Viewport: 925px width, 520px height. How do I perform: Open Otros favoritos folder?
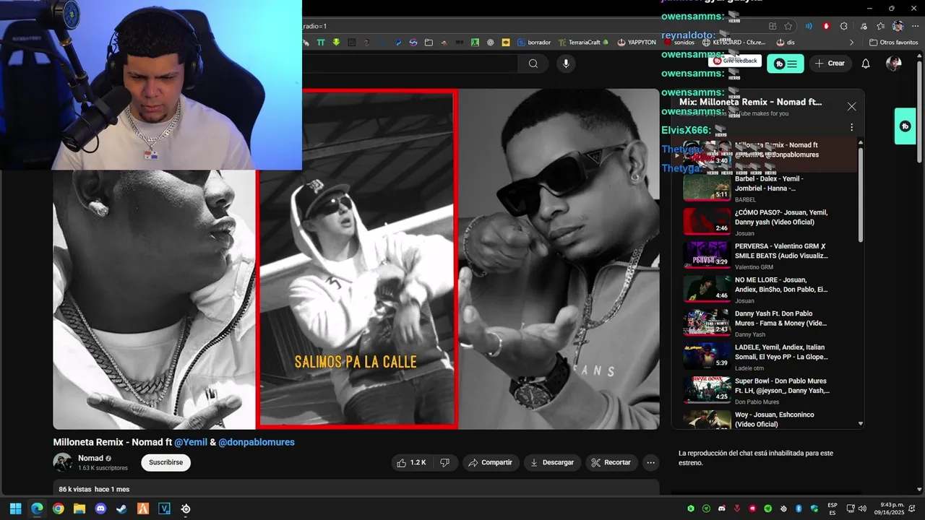tap(893, 43)
